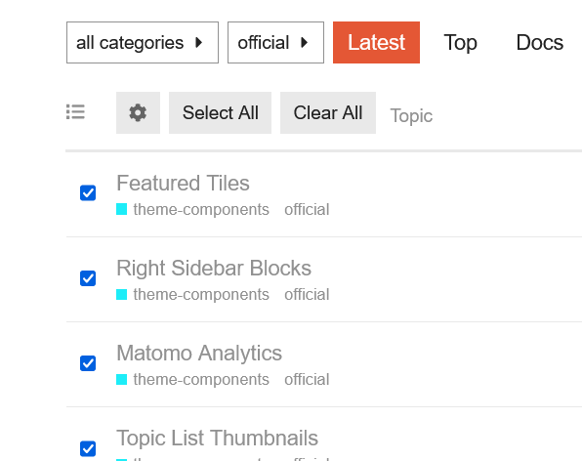
Task: Switch to the Top tab
Action: click(460, 43)
